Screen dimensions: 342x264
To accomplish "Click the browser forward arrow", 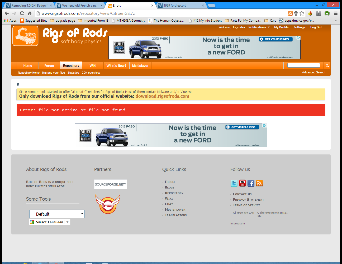I will 14,13.
